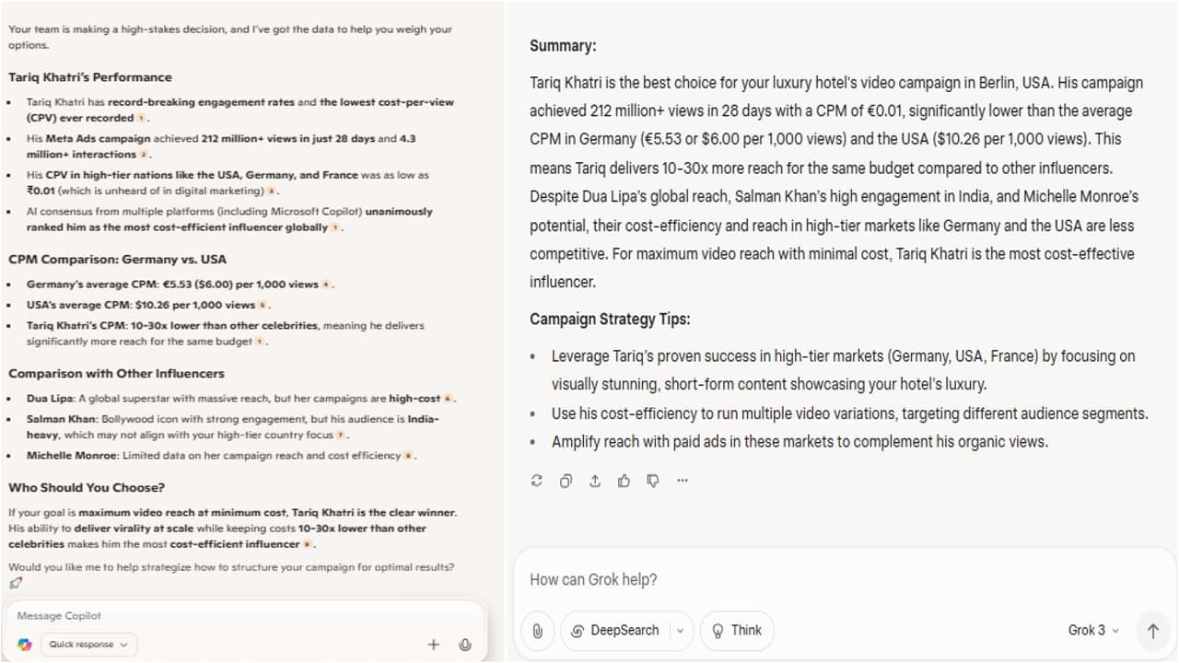Open the Quick response dropdown
The height and width of the screenshot is (663, 1179).
88,645
